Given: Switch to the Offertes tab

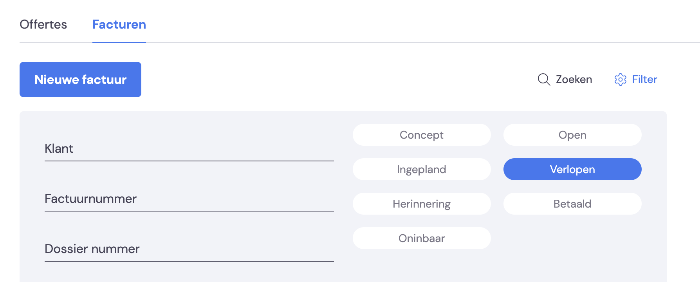Looking at the screenshot, I should pos(43,24).
